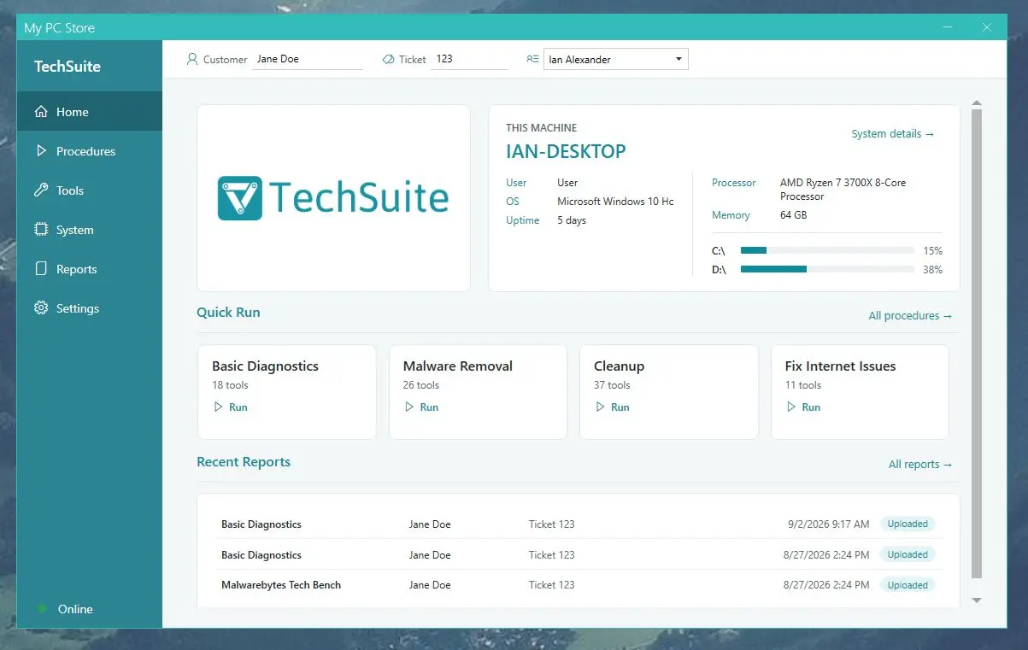Click play icon under Basic Diagnostics
The image size is (1028, 650).
pos(218,407)
